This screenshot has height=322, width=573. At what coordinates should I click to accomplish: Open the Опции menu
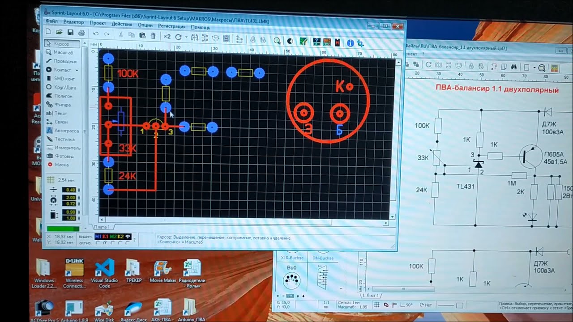145,25
